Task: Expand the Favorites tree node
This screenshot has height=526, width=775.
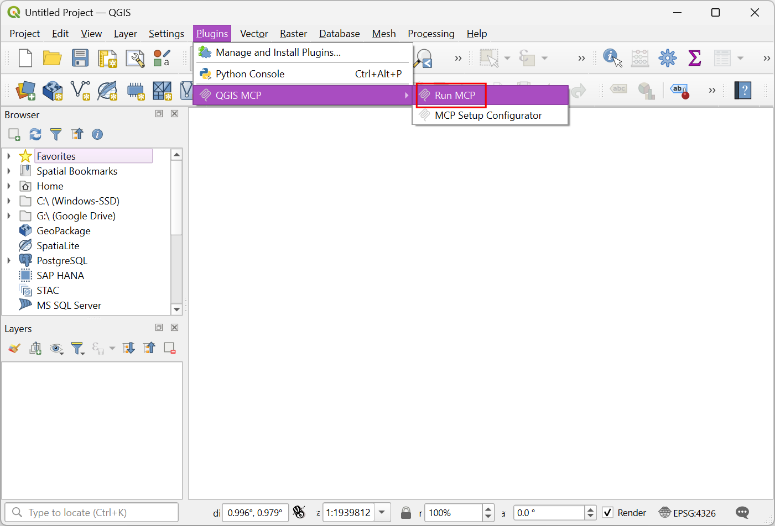Action: coord(9,156)
